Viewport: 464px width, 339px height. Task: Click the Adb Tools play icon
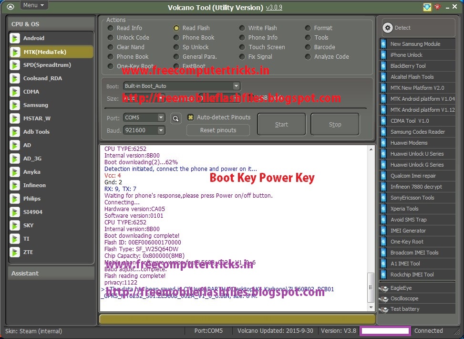[14, 132]
